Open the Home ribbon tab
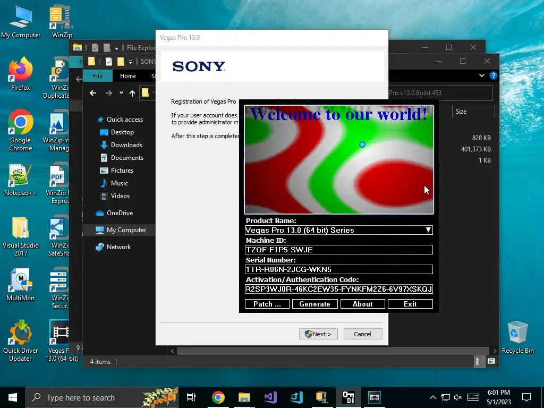544x408 pixels. tap(128, 75)
